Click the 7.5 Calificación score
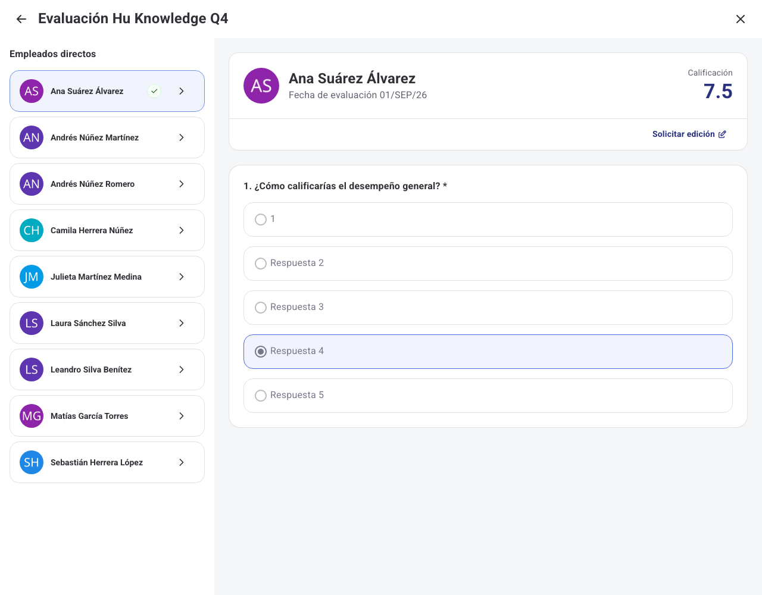This screenshot has height=595, width=762. pyautogui.click(x=718, y=92)
